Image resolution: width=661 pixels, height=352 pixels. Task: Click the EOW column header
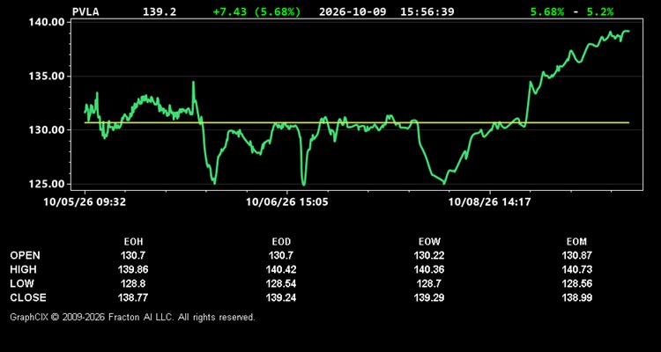point(429,242)
